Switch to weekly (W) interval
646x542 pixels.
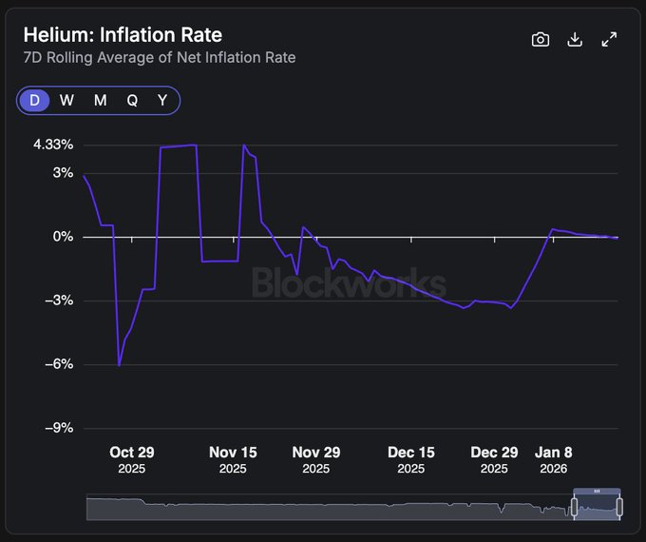pyautogui.click(x=66, y=101)
